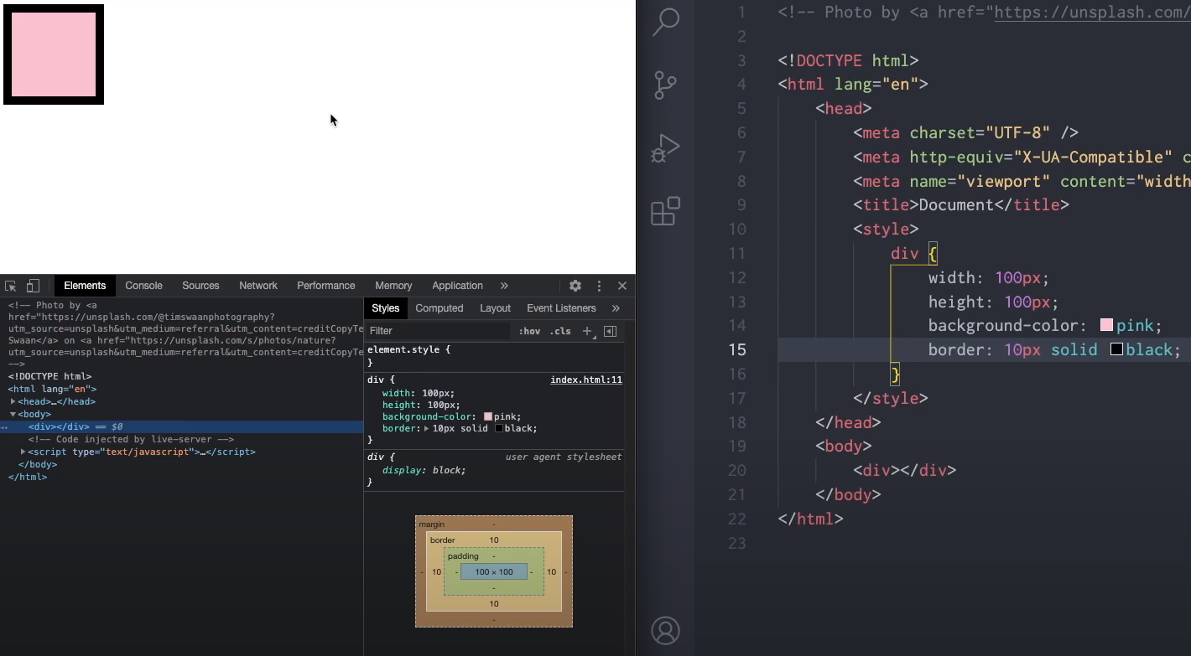Click the margin region label in box model
The width and height of the screenshot is (1191, 656).
[432, 524]
